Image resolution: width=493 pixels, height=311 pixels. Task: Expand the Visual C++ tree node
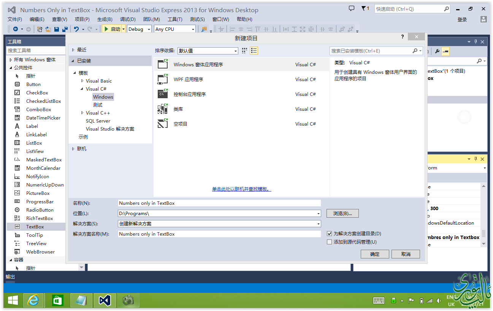82,113
